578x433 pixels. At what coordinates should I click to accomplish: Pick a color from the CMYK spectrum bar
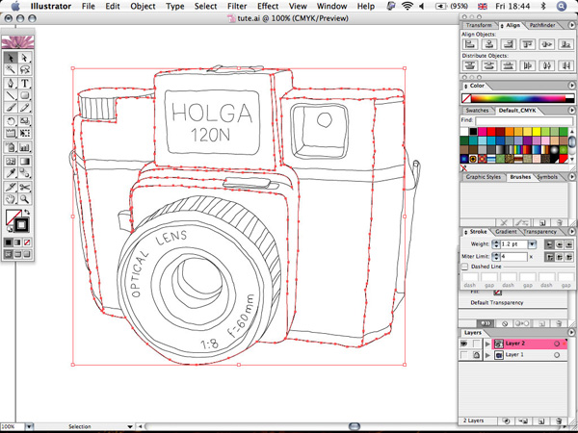[518, 99]
